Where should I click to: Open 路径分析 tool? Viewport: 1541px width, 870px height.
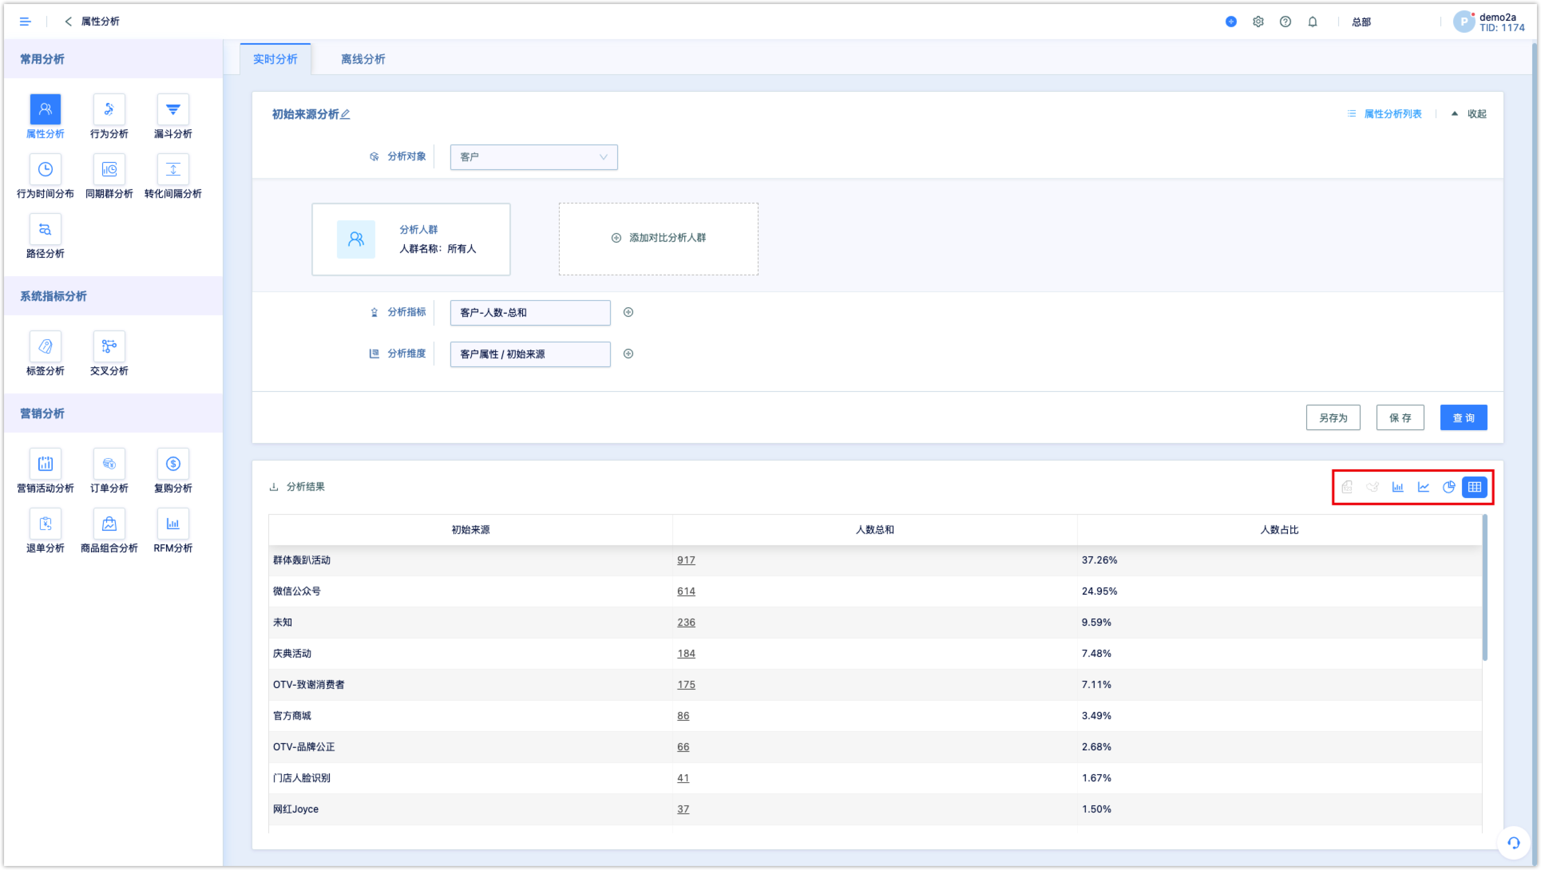45,236
